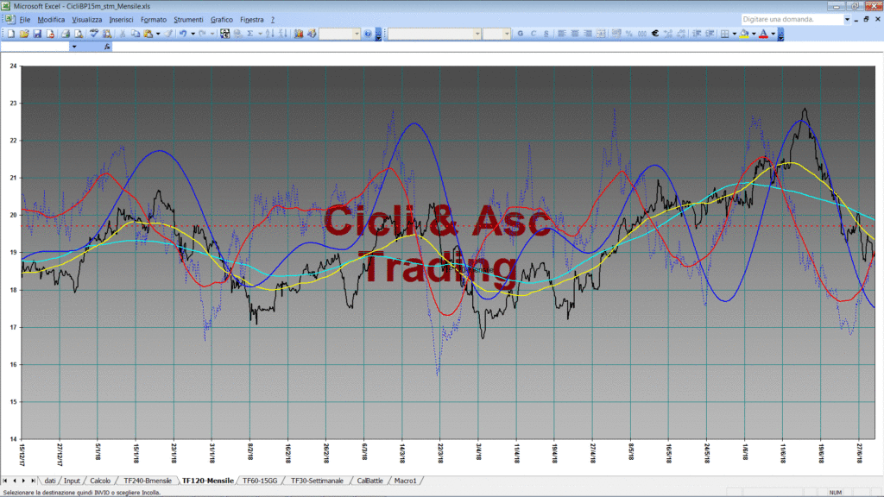Center the text alignment

tap(574, 34)
